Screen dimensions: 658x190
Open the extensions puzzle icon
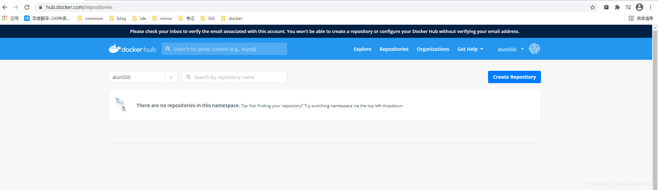pyautogui.click(x=617, y=7)
